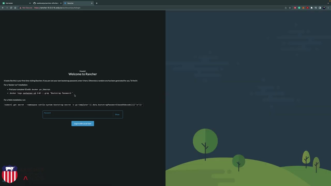Open the Extensions puzzle menu
This screenshot has width=331, height=186.
[x=312, y=8]
